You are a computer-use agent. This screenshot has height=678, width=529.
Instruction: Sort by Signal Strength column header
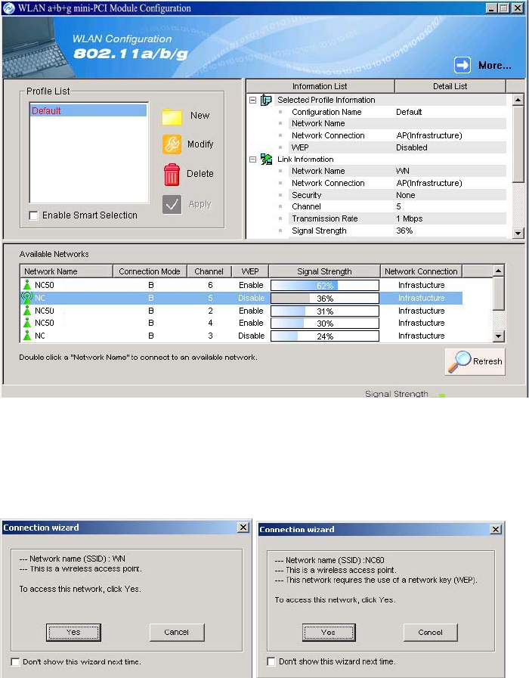coord(324,271)
